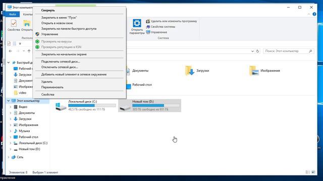This screenshot has width=323, height=181.
Task: Switch to details view icon in status bar
Action: (x=307, y=172)
